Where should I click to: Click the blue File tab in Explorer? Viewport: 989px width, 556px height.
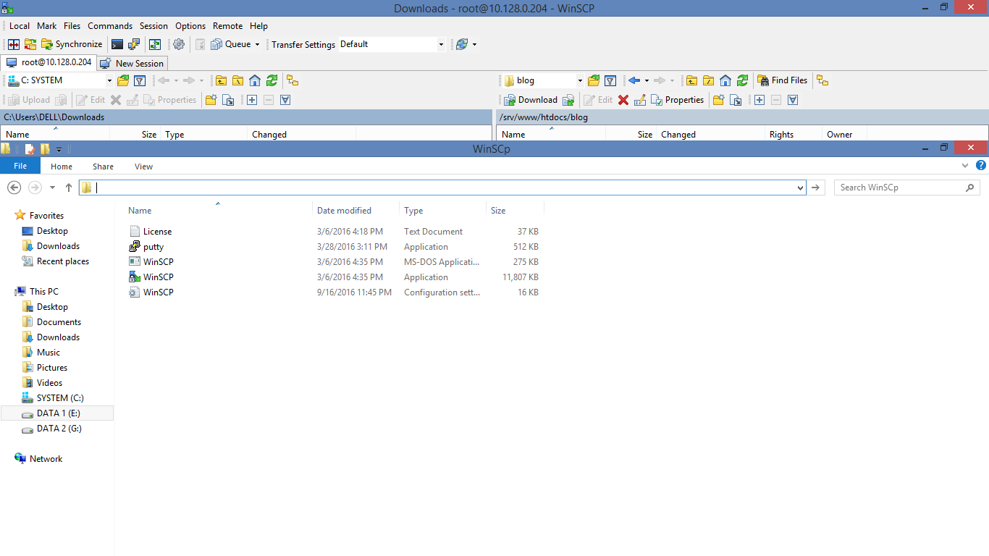coord(20,166)
